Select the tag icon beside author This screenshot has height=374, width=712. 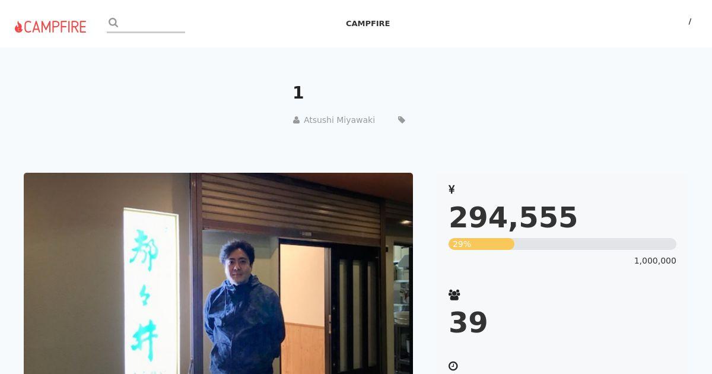coord(402,120)
